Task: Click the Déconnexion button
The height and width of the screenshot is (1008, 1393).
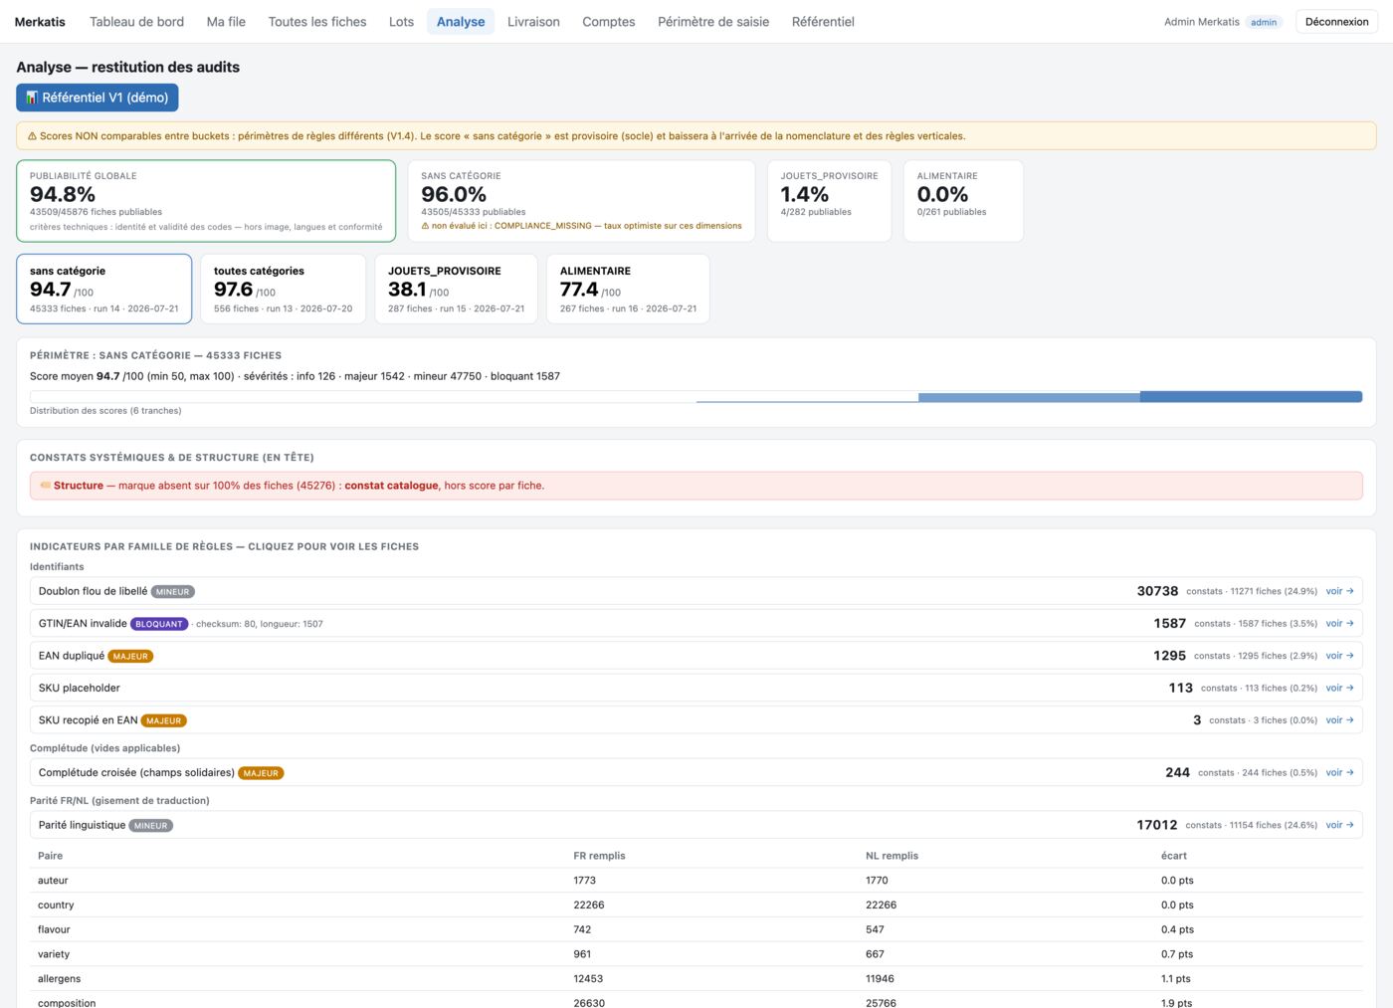Action: tap(1336, 22)
